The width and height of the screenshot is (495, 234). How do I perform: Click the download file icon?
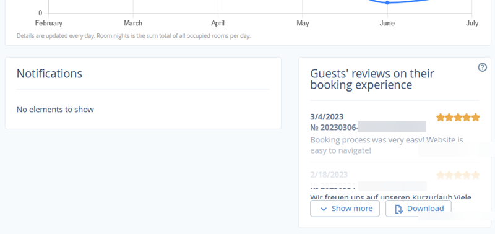(398, 209)
